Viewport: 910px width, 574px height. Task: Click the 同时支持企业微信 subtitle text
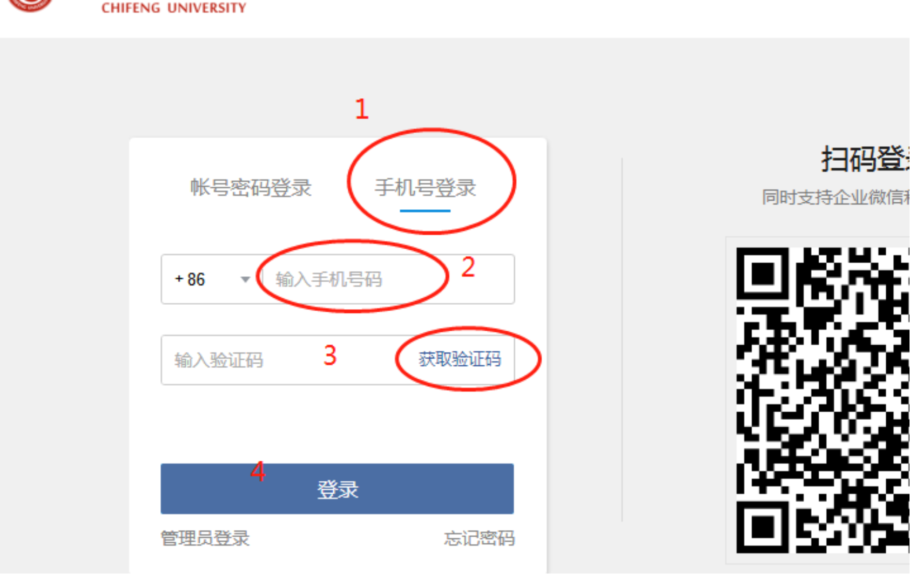(x=835, y=197)
